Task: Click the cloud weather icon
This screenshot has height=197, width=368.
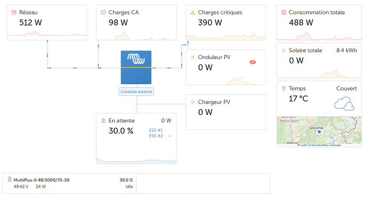Action: coord(345,103)
